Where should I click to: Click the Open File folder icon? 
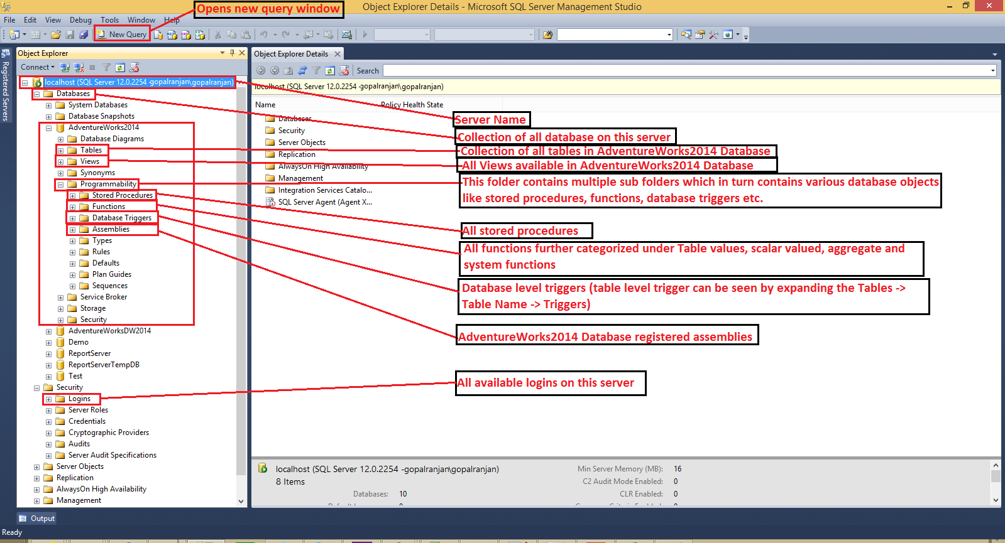[56, 35]
